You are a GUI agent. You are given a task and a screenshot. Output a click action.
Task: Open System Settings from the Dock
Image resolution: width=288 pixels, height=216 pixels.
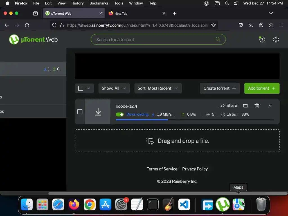click(121, 204)
